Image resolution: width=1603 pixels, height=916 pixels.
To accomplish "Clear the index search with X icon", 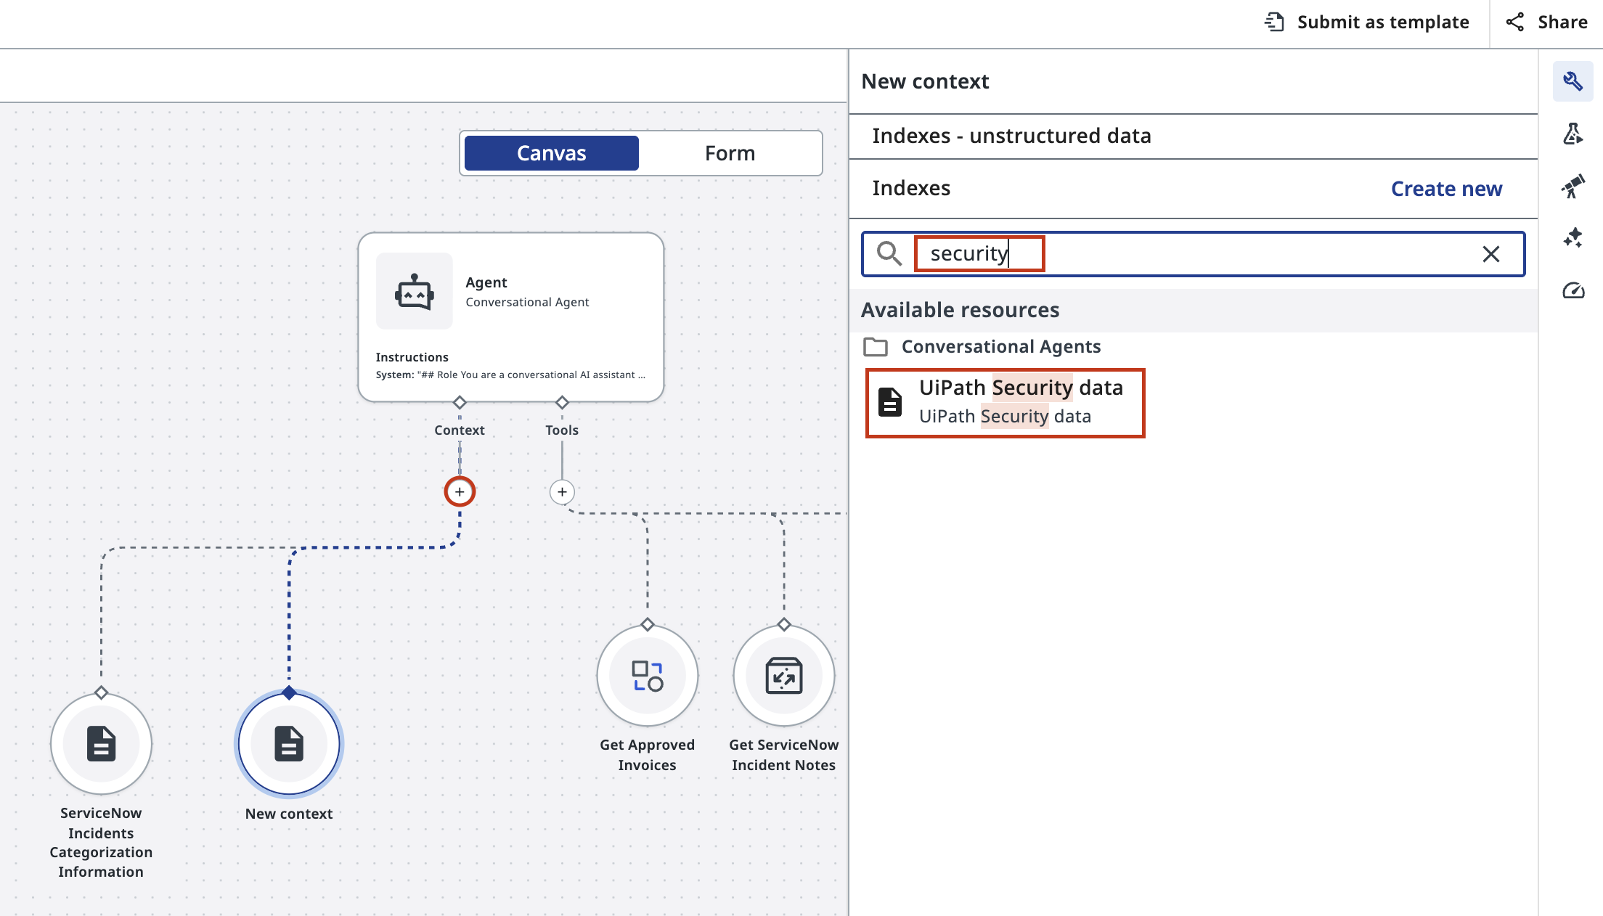I will tap(1490, 254).
